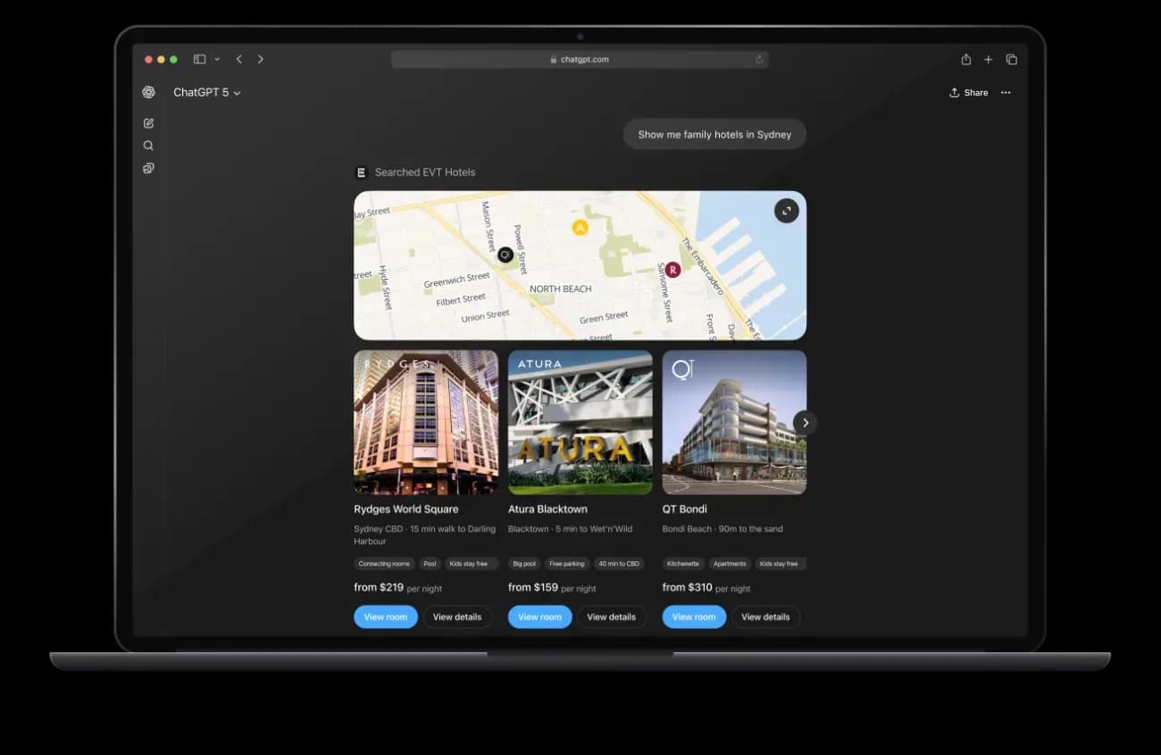The height and width of the screenshot is (755, 1161).
Task: Open the three-dot more options menu
Action: point(1006,92)
